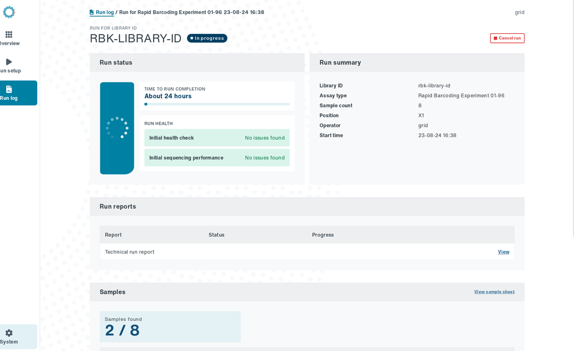Click the In progress status badge
Viewport: 574px width, 351px height.
(x=207, y=38)
